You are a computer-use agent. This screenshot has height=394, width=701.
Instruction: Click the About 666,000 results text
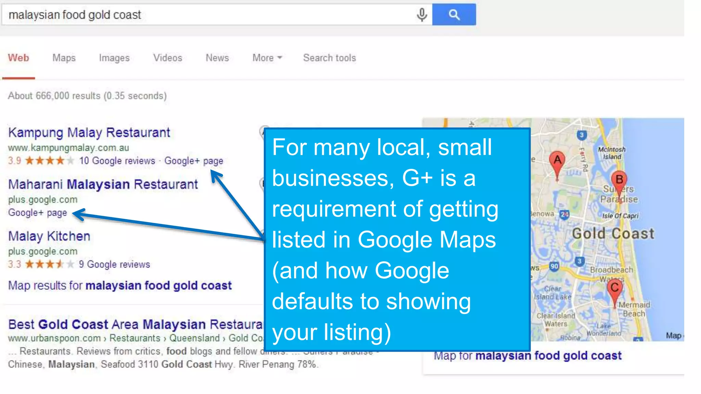click(x=87, y=96)
